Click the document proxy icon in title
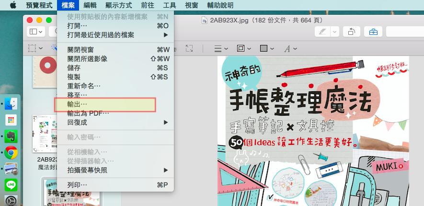424x206 pixels. tap(205, 21)
